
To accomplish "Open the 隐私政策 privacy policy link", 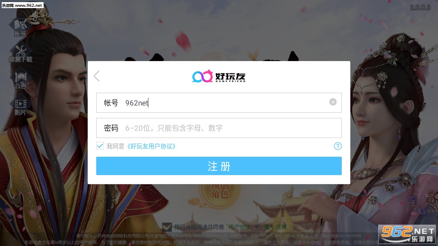I will coord(275,227).
